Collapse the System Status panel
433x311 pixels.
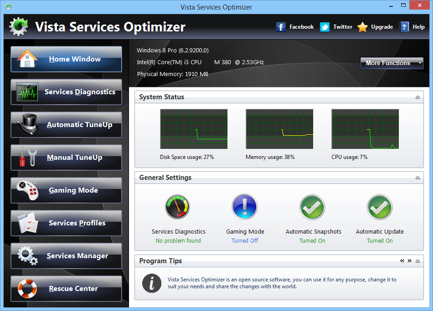[418, 97]
